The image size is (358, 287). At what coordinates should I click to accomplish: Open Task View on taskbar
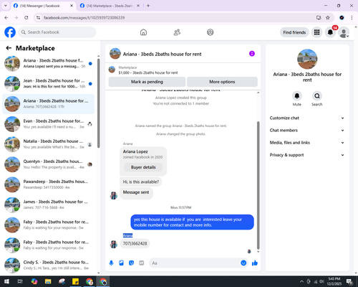point(20,281)
